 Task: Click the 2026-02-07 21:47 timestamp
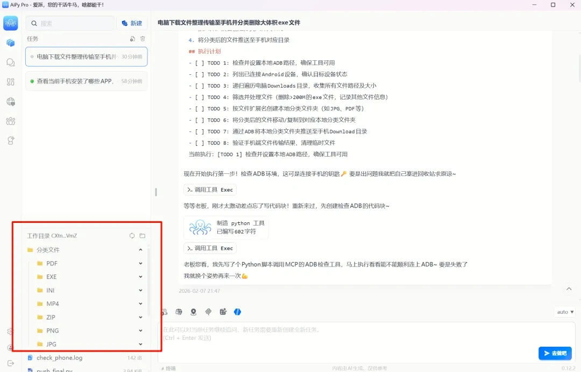click(200, 291)
